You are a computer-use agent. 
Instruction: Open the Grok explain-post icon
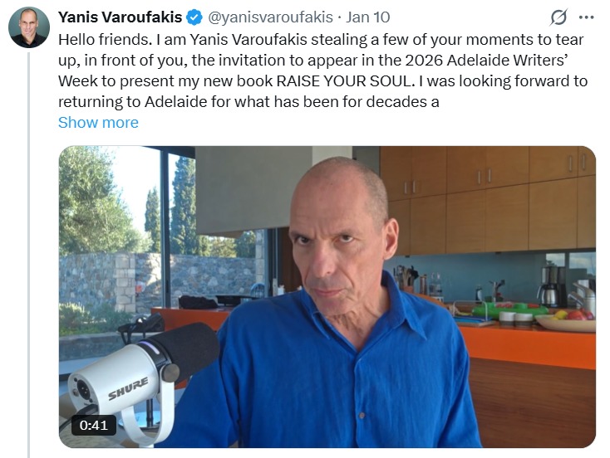(558, 17)
